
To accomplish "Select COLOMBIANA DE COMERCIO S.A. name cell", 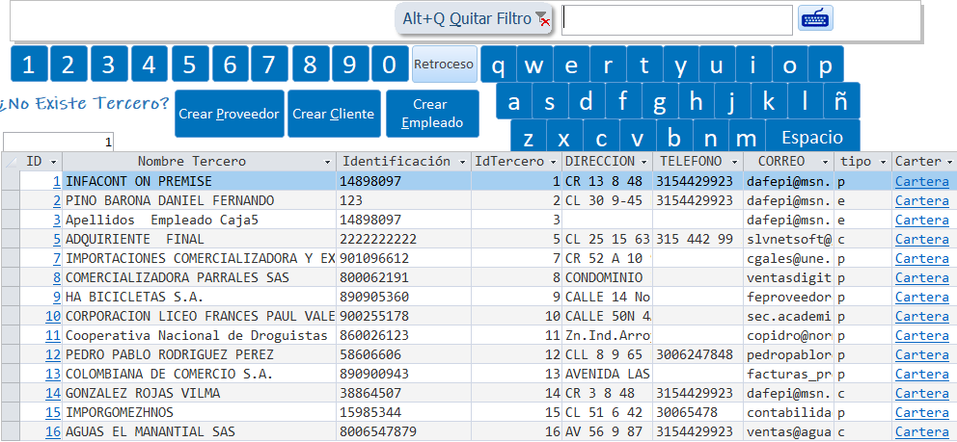I will tap(200, 374).
